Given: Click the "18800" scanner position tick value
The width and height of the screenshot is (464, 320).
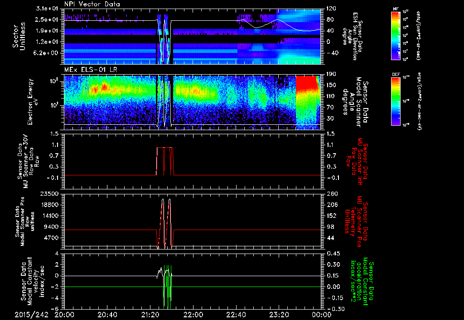Looking at the screenshot, I should (x=49, y=205).
